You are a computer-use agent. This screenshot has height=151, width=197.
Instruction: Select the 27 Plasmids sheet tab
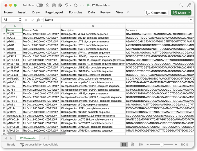(28, 138)
